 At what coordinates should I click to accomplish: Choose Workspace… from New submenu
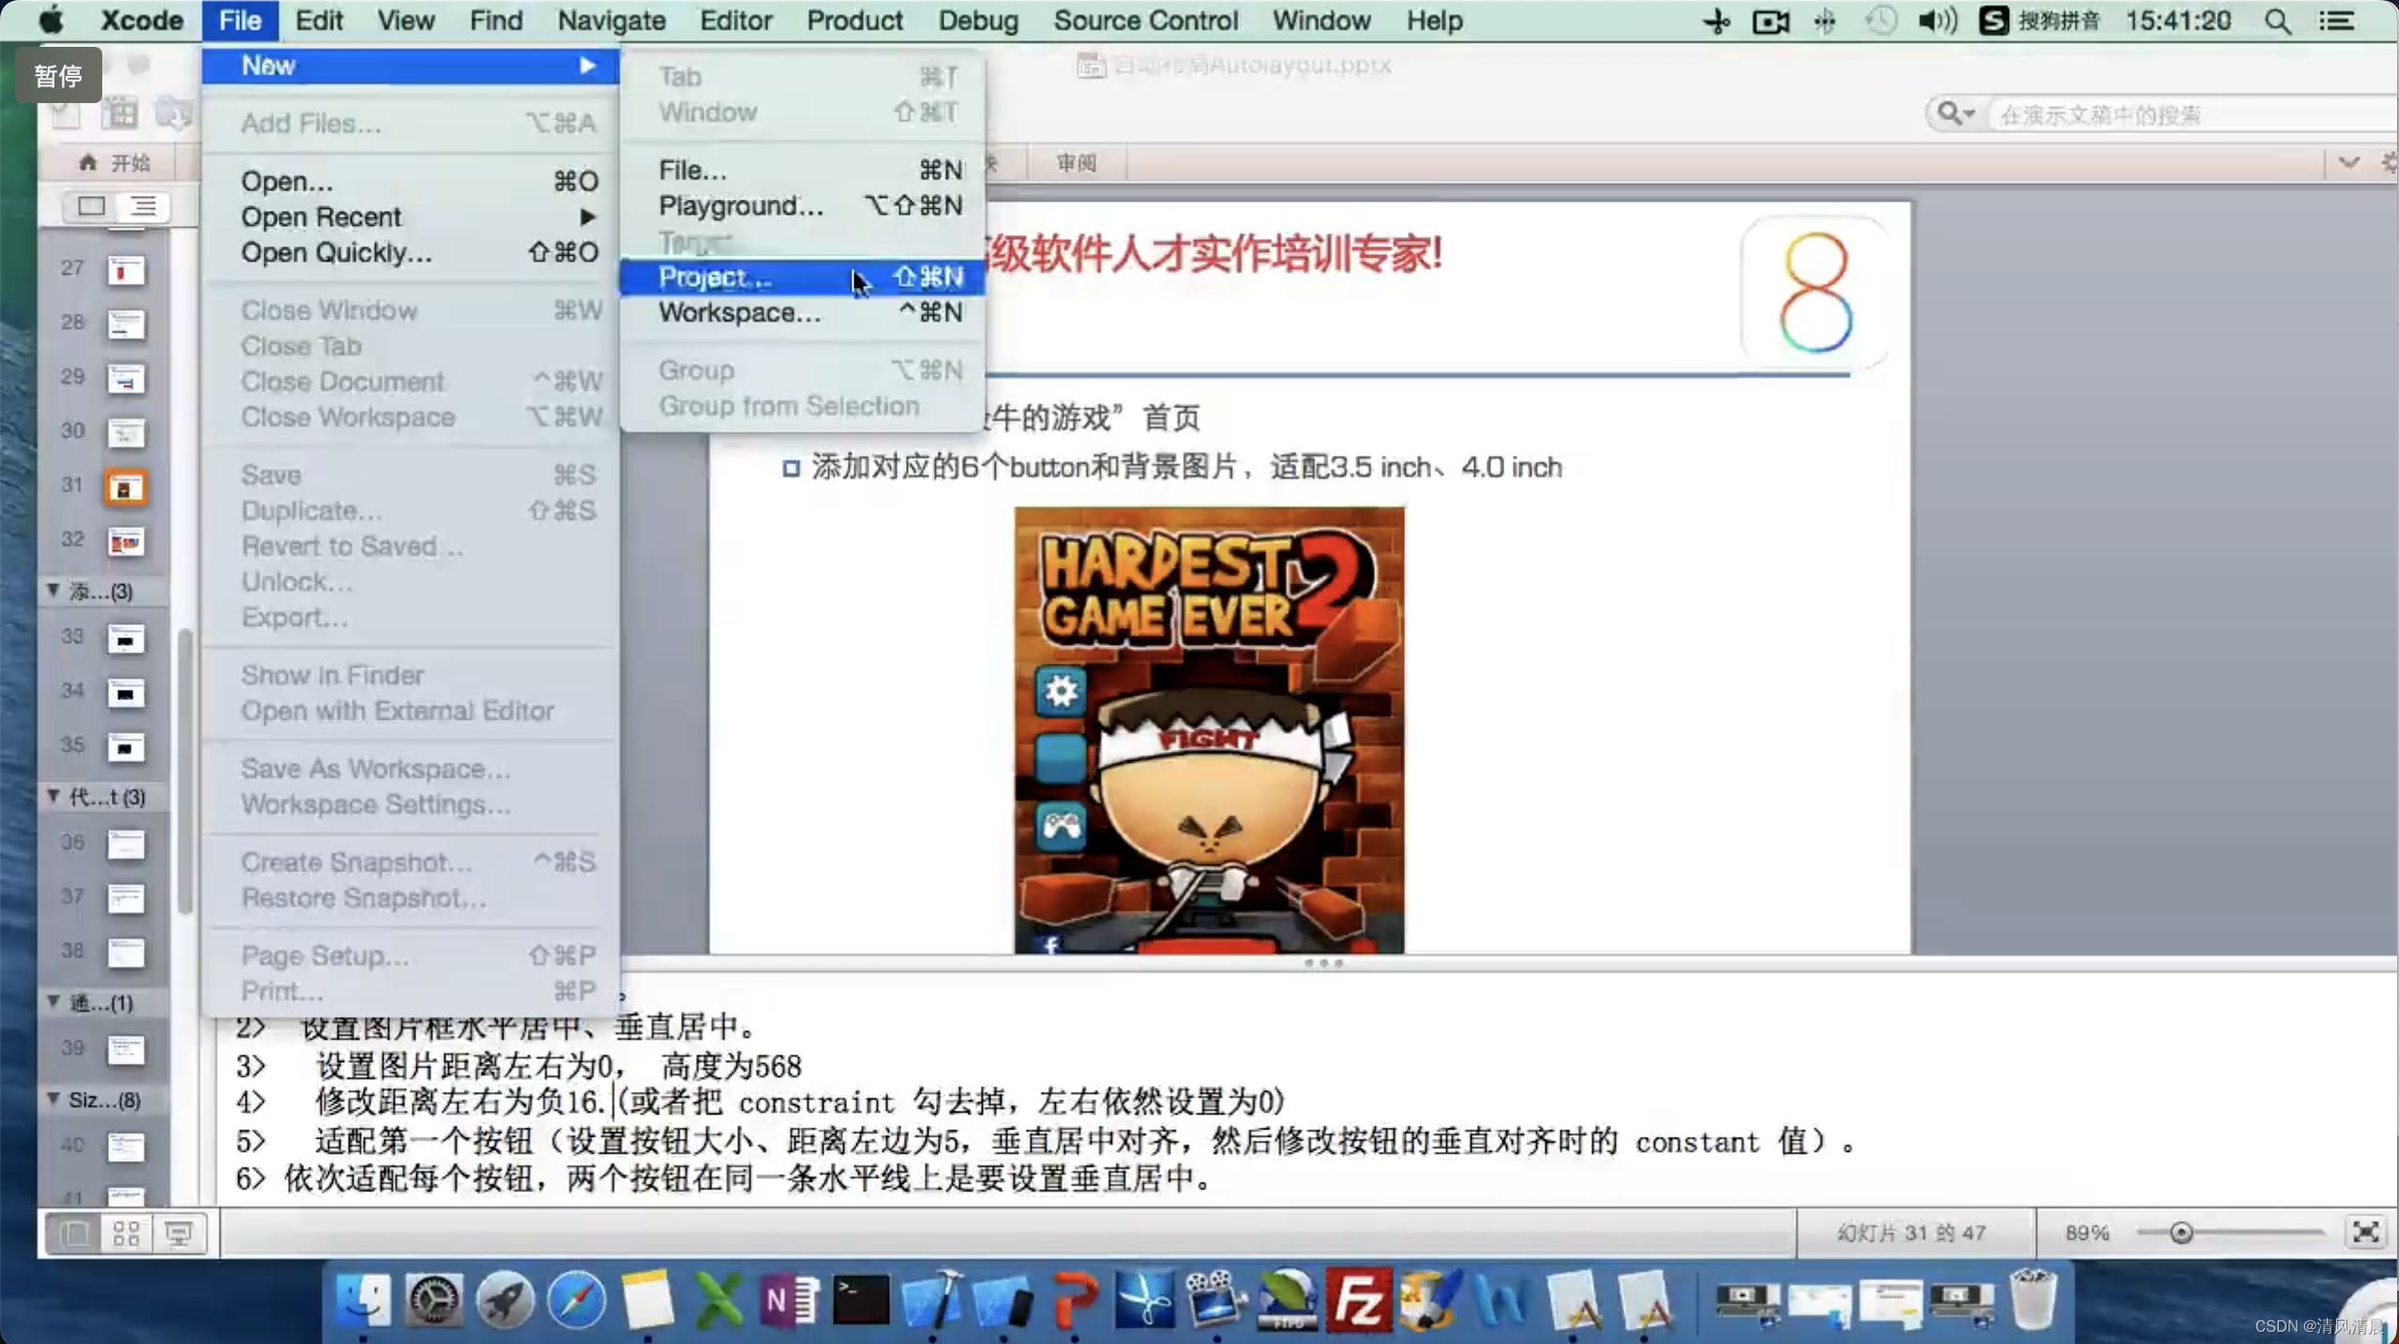802,312
